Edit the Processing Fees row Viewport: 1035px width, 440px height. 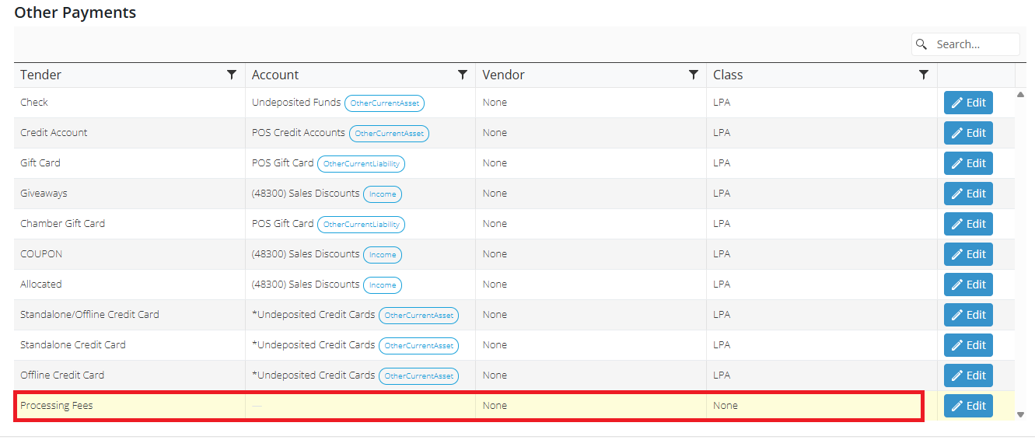(x=968, y=406)
